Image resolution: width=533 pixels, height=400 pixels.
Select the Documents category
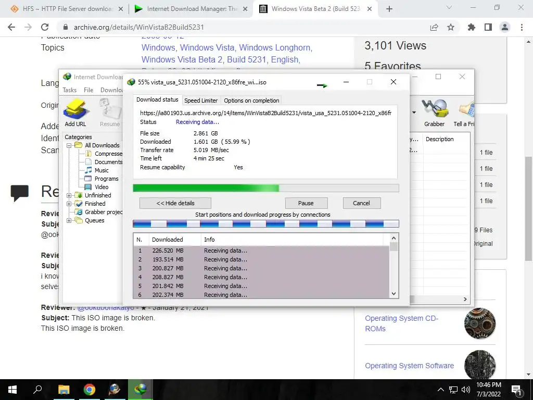108,162
